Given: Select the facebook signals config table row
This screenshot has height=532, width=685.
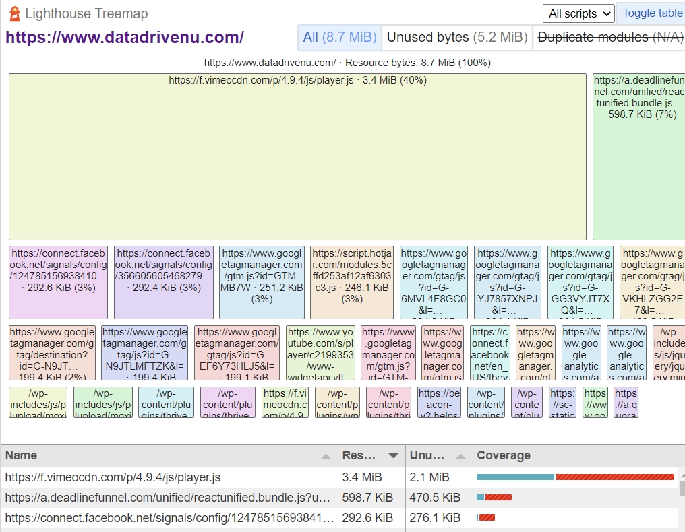Looking at the screenshot, I should click(339, 518).
